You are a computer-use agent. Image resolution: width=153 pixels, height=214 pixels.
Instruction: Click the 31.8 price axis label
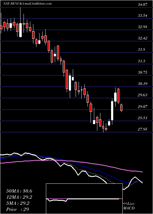(141, 50)
